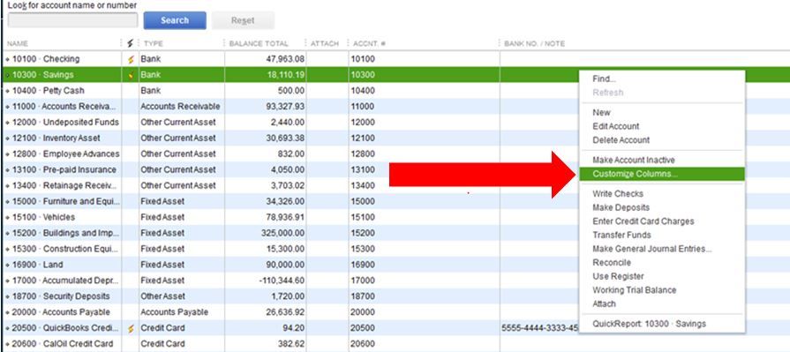Choose Use Register from the context menu
790x352 pixels.
tap(618, 276)
